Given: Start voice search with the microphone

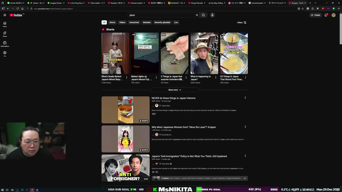Looking at the screenshot, I should pos(212,15).
